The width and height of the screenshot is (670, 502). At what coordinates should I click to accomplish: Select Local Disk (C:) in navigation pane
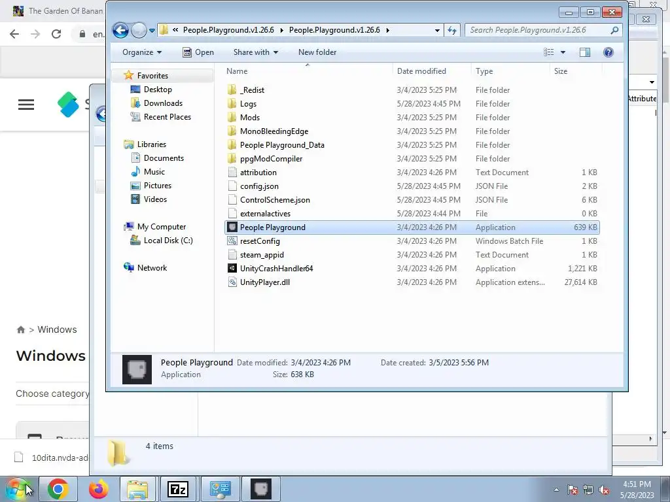pos(168,241)
